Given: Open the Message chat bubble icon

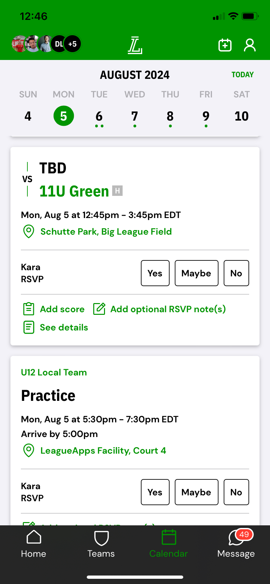Looking at the screenshot, I should point(236,538).
